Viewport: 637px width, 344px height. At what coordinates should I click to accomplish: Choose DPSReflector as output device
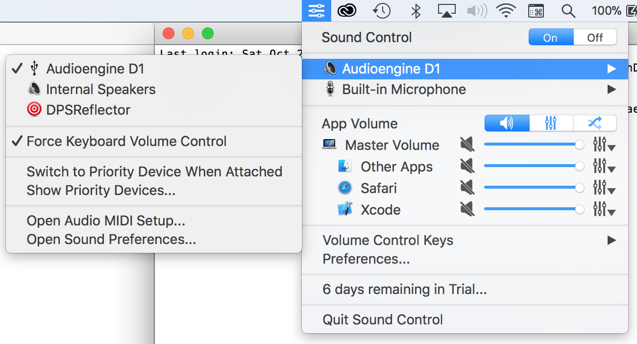[x=88, y=110]
